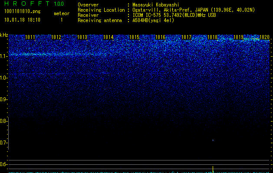
Task: Click the 1811 time marker
Action: tap(30, 37)
